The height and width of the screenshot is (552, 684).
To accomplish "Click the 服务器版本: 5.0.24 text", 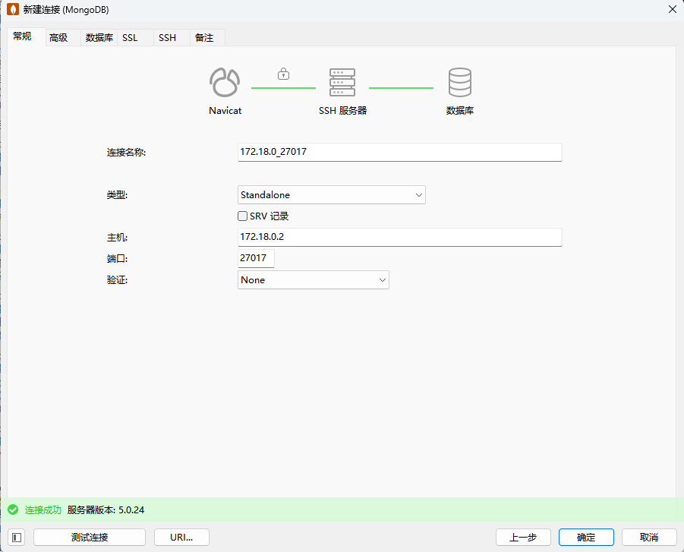I will pyautogui.click(x=106, y=509).
